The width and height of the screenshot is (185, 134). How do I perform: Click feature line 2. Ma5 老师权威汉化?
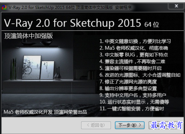(x=134, y=48)
